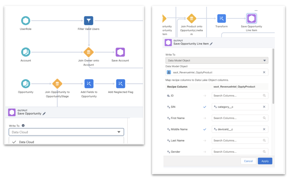This screenshot has height=182, width=290.
Task: Edit the Save Opportunity name pencil icon
Action: click(x=44, y=114)
